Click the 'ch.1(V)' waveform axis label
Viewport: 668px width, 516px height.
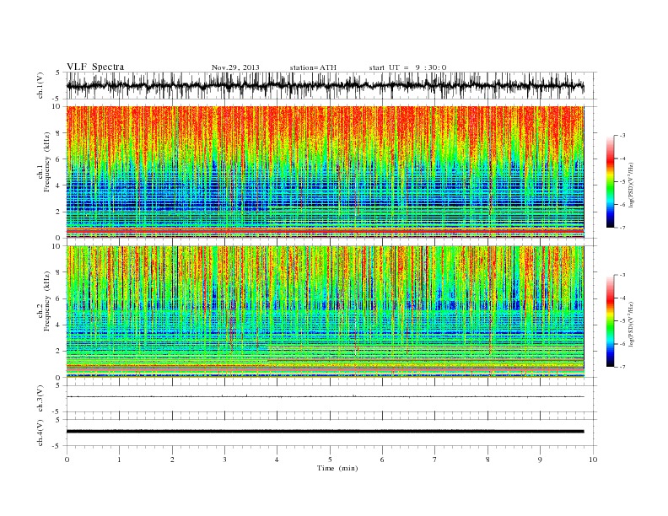click(40, 85)
